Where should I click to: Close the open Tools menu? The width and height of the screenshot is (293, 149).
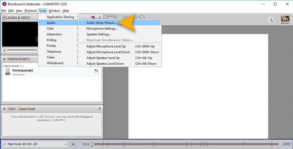pos(43,11)
